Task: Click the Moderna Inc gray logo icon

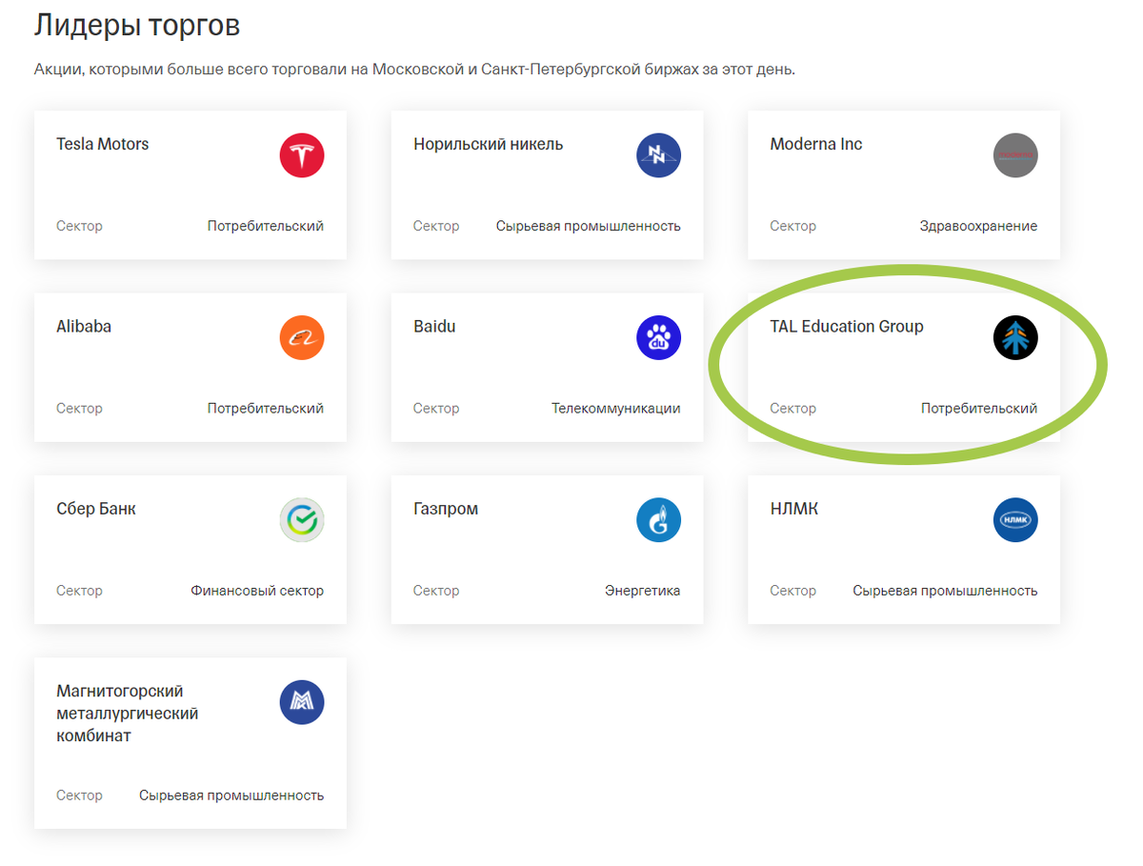Action: (x=1015, y=155)
